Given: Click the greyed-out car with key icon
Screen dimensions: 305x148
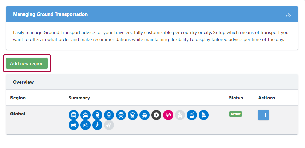Looking at the screenshot, I should pyautogui.click(x=180, y=115).
